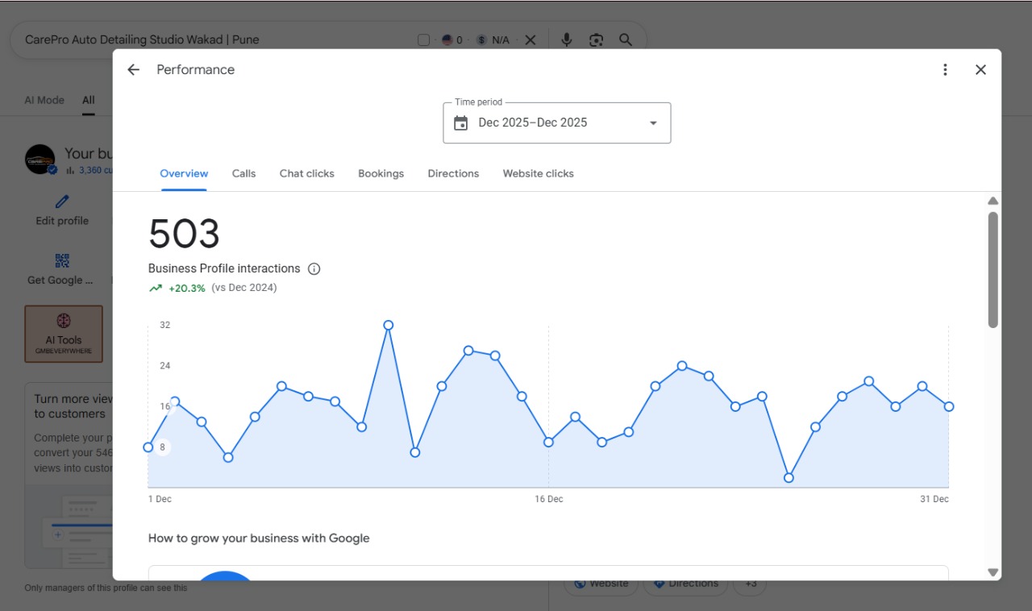Open the Website clicks tab

pos(539,173)
